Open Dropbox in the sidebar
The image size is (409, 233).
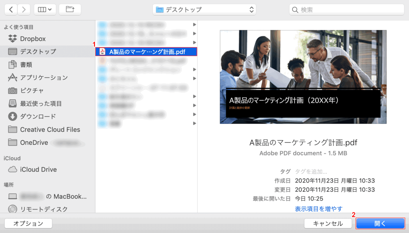click(33, 39)
